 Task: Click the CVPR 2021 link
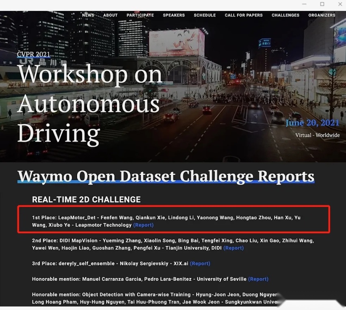(x=34, y=54)
